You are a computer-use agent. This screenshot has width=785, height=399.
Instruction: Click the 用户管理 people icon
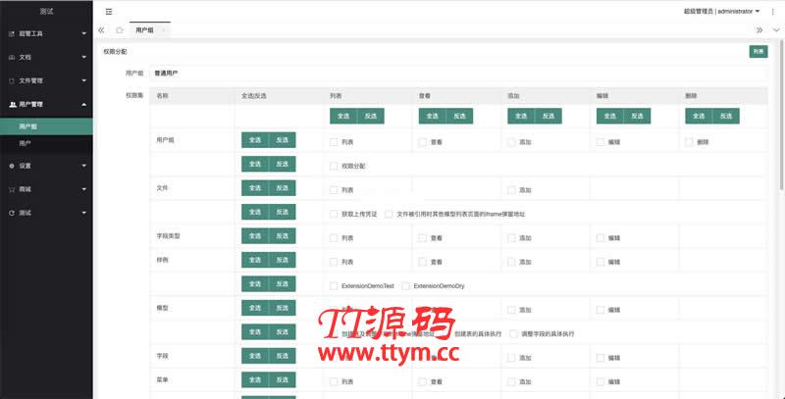(12, 104)
